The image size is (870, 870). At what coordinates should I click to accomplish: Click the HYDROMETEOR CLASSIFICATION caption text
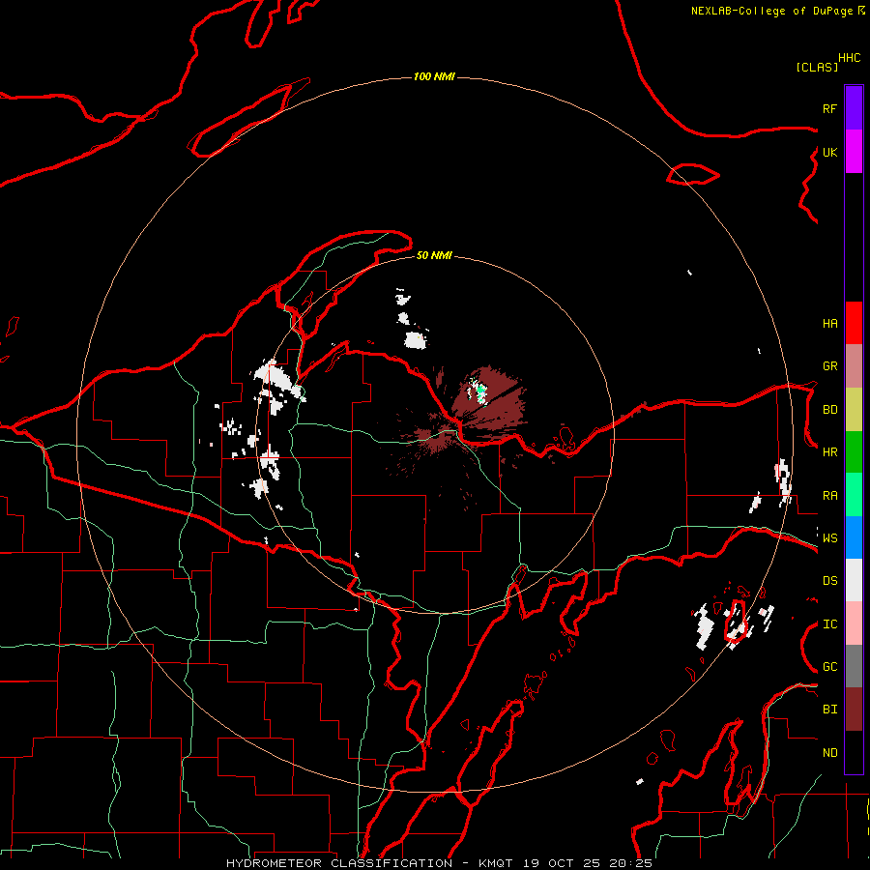click(x=339, y=863)
